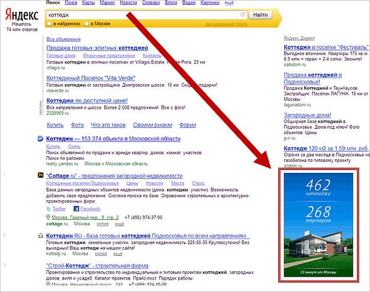Open 'Строй-Коттедж - строительная фирма' result
The width and height of the screenshot is (370, 292).
[97, 266]
